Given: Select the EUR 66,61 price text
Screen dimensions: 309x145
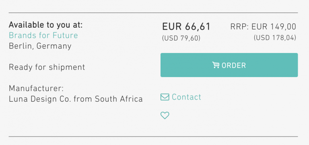Looking at the screenshot, I should 186,27.
